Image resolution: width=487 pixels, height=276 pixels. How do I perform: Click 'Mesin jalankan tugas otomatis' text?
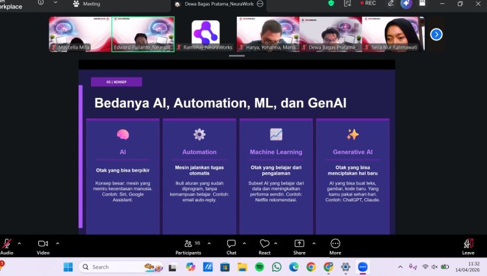199,170
